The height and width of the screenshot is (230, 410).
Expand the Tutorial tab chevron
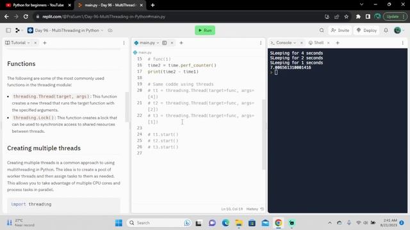coord(28,43)
